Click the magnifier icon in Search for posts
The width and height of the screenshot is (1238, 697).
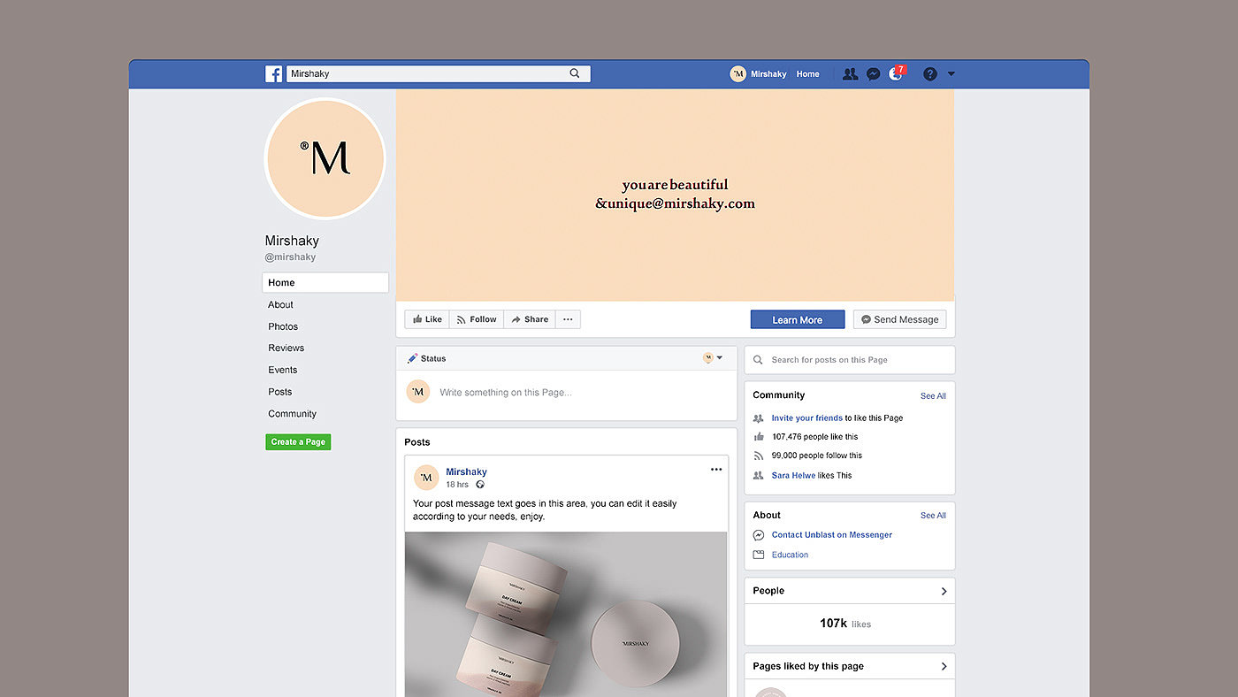(758, 360)
